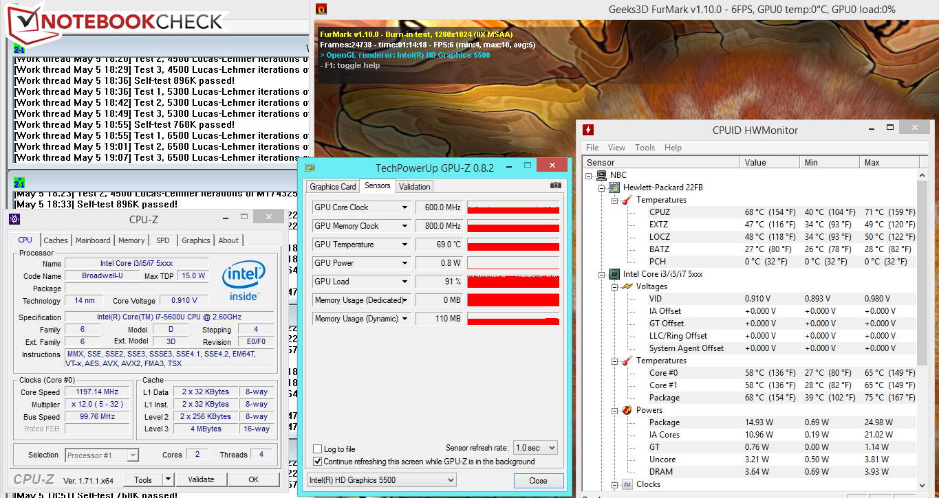Collapse the Powers branch
Screen dimensions: 939x498
pos(614,410)
